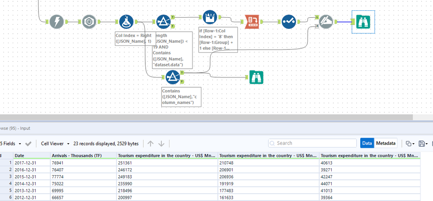
Task: Click the Arrivals - Thousands (TF) column header
Action: click(83, 156)
